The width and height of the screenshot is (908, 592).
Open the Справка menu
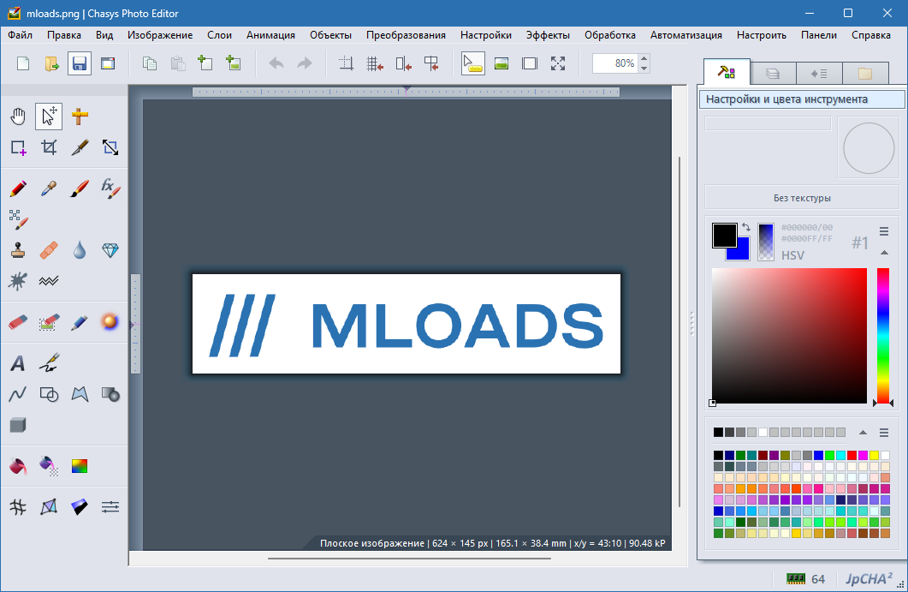click(871, 35)
